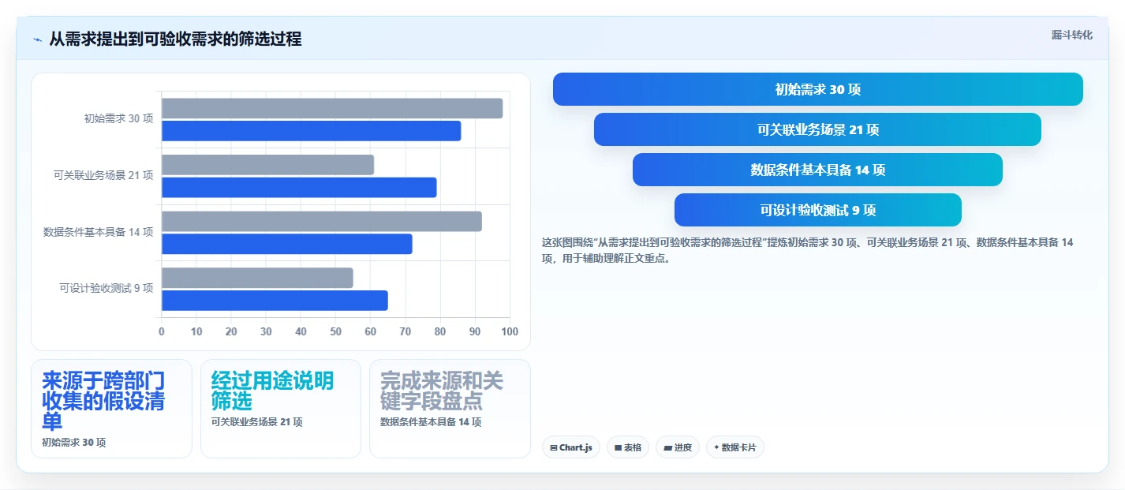The height and width of the screenshot is (490, 1125).
Task: Click the card subtitle 数据条件基本具备 14 项
Action: click(431, 422)
